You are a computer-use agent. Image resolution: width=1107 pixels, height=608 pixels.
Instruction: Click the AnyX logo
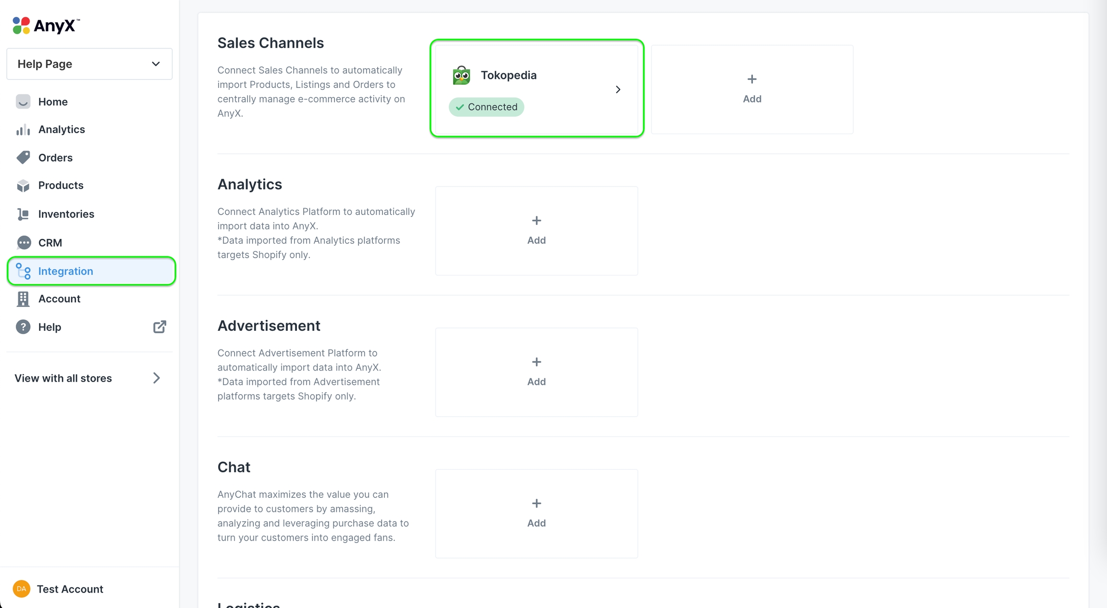tap(46, 25)
